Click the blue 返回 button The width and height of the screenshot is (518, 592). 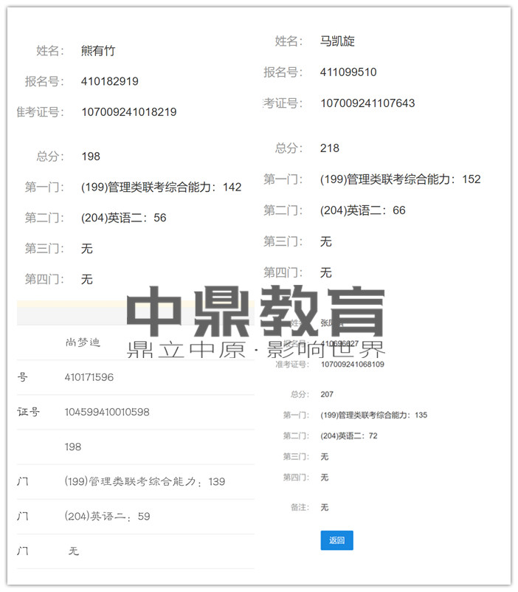tap(336, 540)
